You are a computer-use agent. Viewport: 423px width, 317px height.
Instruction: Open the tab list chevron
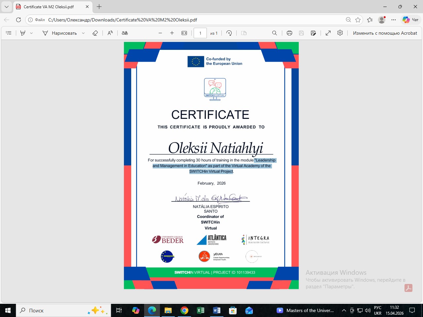(7, 7)
